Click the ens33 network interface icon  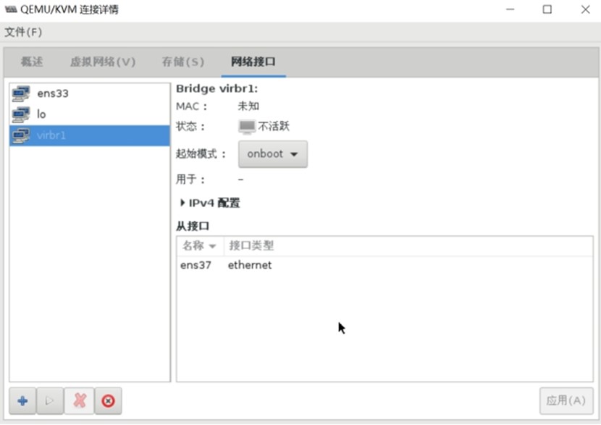tap(21, 93)
